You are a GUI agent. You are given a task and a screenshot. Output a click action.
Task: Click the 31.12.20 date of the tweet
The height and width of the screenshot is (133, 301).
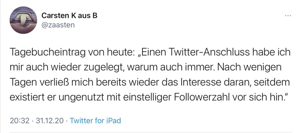click(x=49, y=120)
